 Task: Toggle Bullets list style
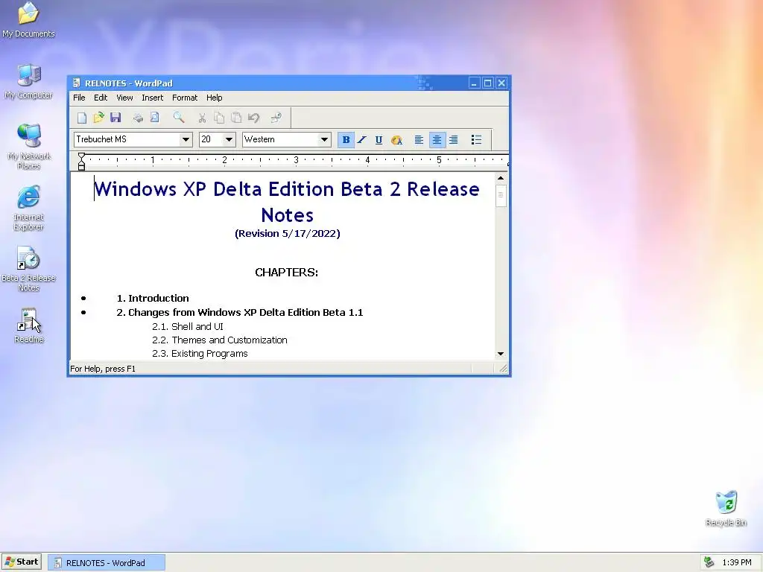tap(476, 140)
